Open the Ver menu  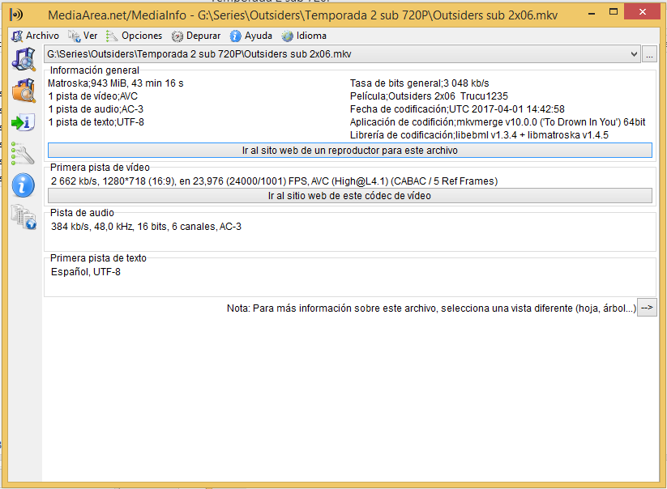click(x=83, y=36)
